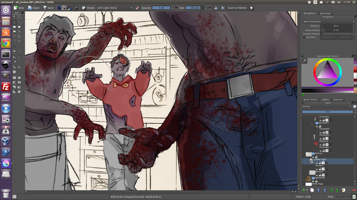Collapse the Zombie03 group layer

tap(307, 124)
